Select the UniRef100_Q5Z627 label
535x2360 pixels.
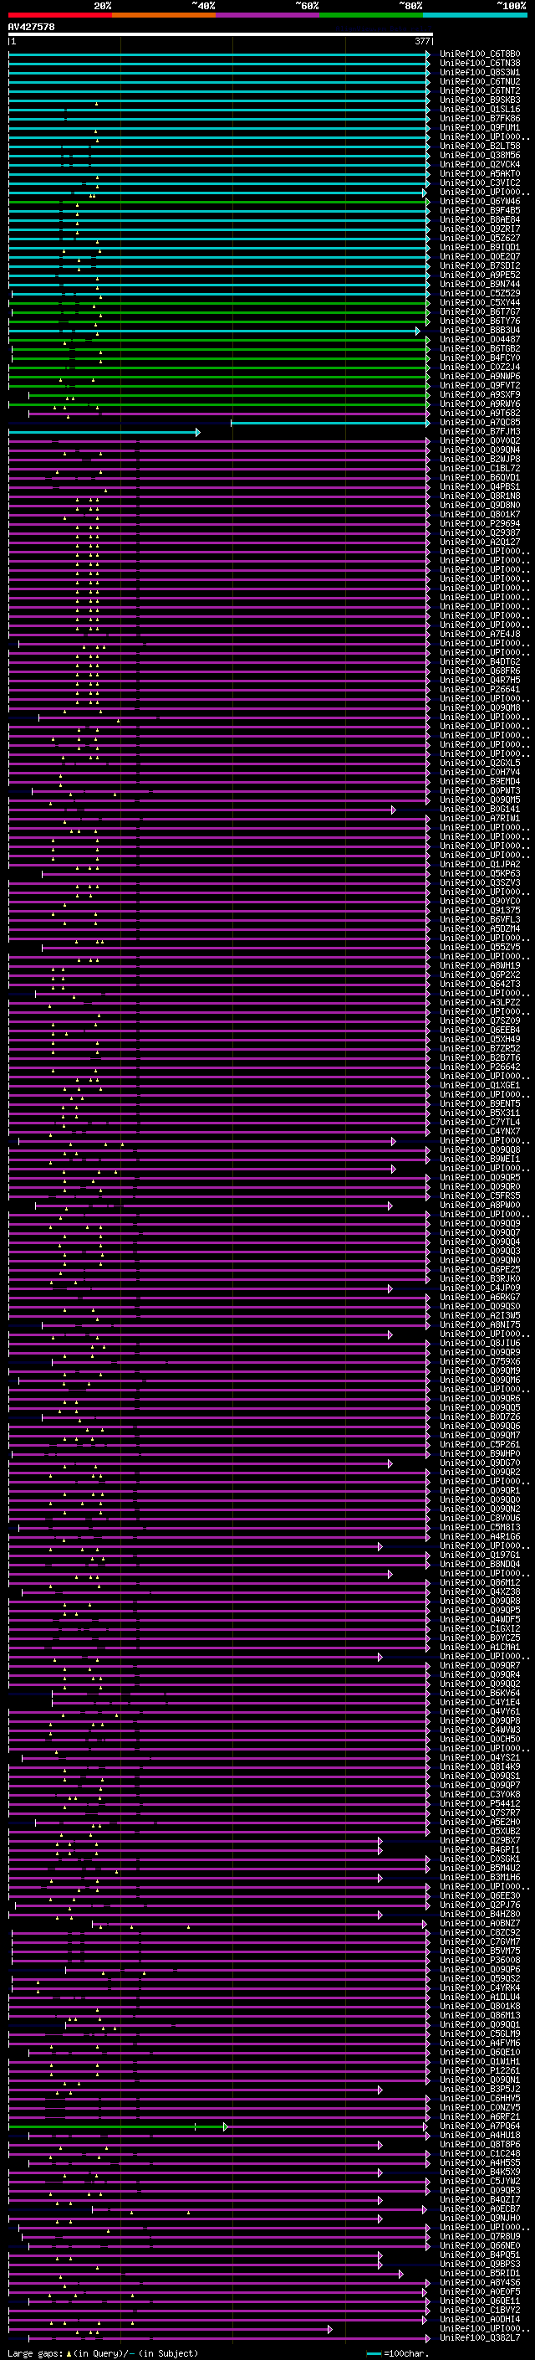480,239
